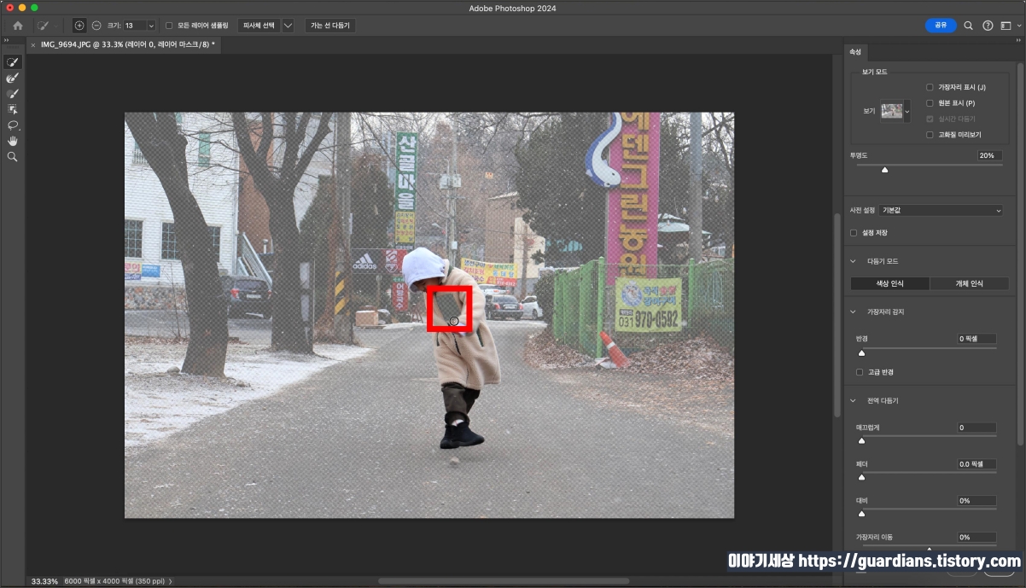Expand the toolbar double-arrow
Viewport: 1026px width, 588px height.
[6, 42]
